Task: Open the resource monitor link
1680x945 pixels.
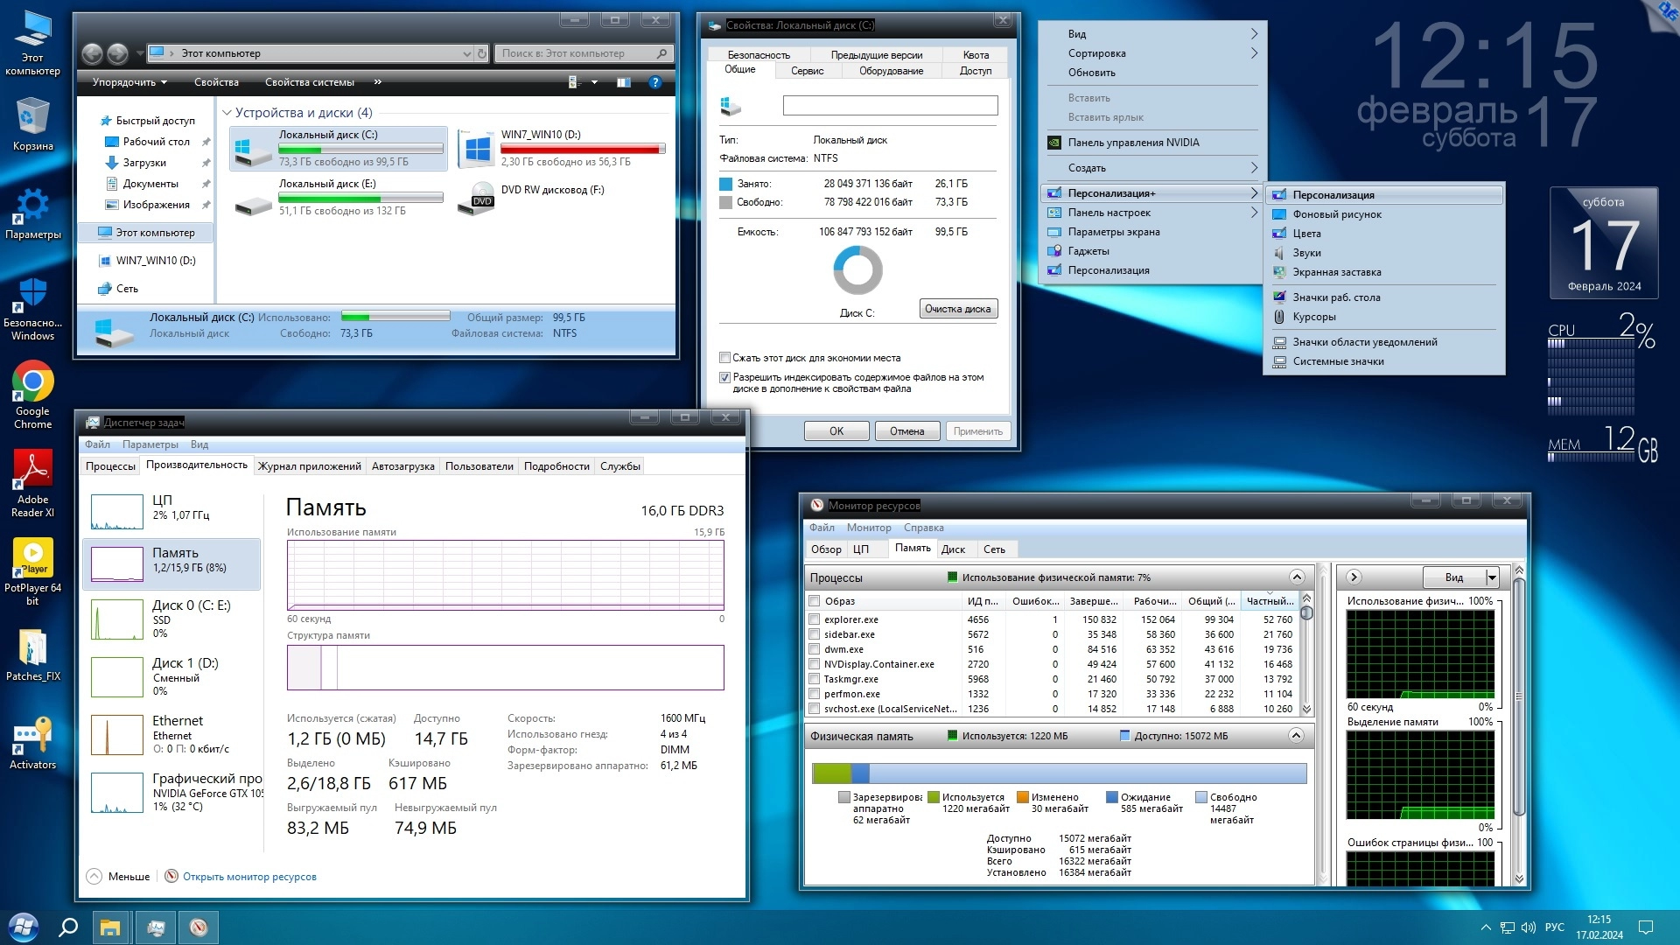Action: click(249, 877)
